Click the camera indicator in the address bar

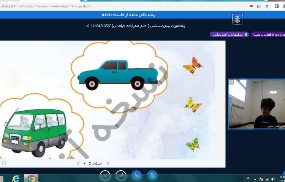tap(251, 6)
